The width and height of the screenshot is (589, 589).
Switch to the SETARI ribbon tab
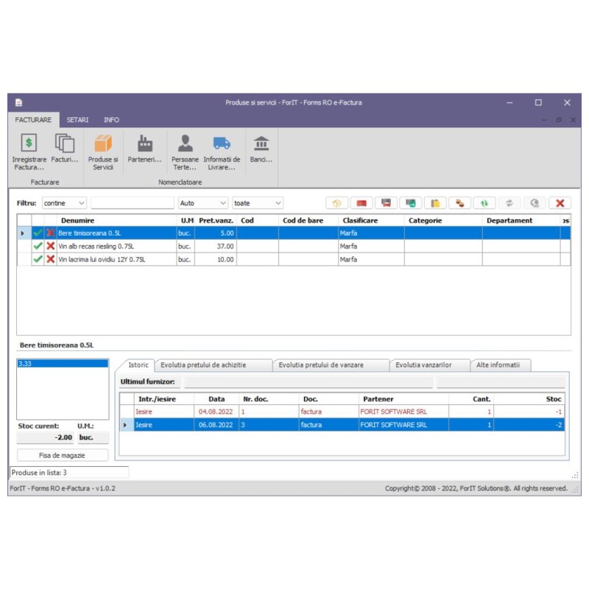coord(77,119)
